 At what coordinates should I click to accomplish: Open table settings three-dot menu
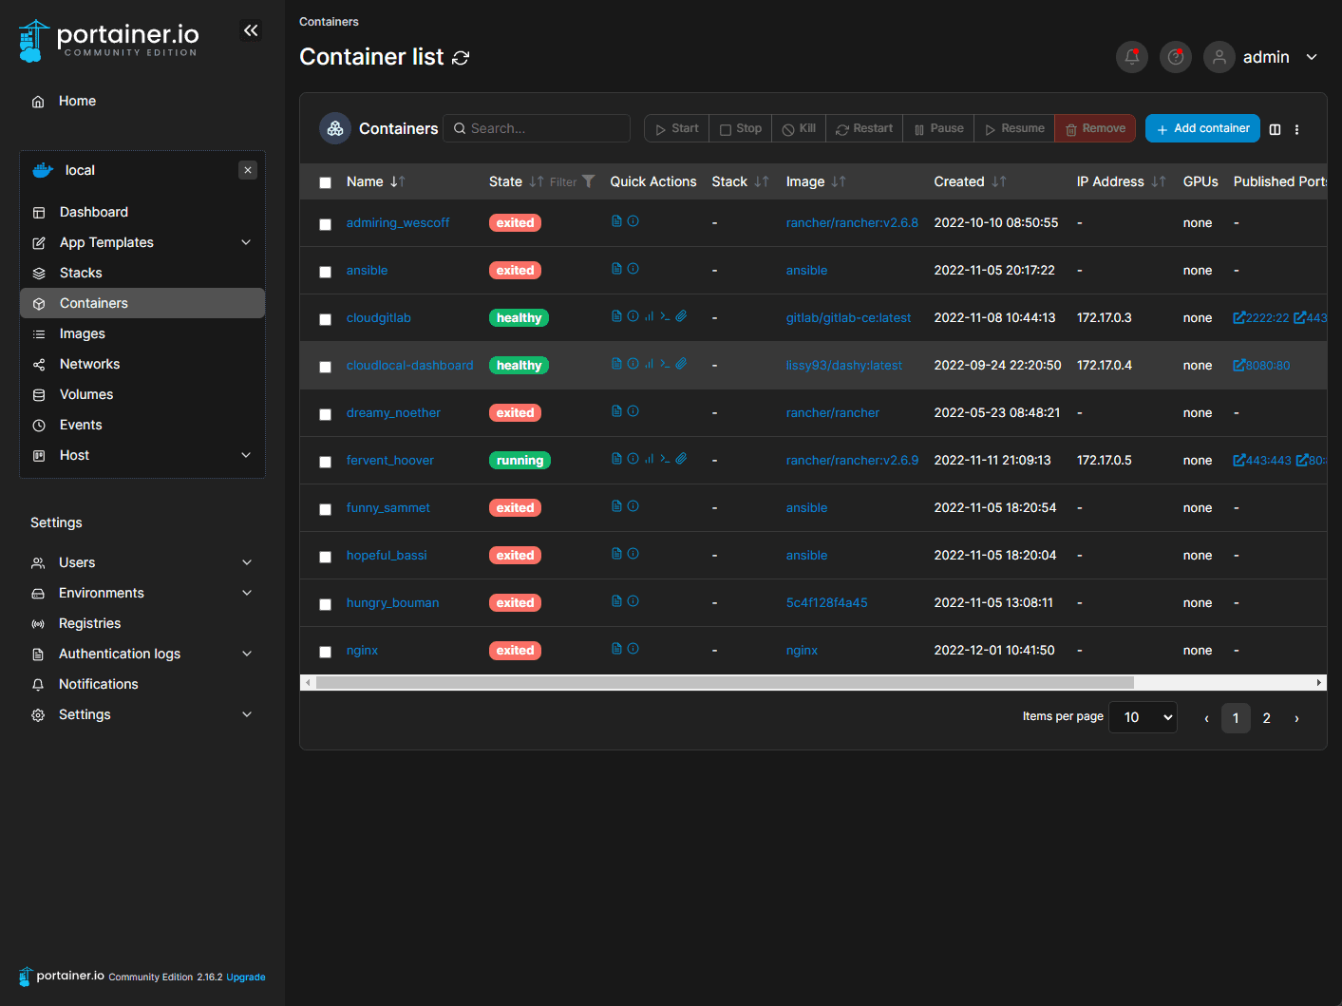(1296, 129)
